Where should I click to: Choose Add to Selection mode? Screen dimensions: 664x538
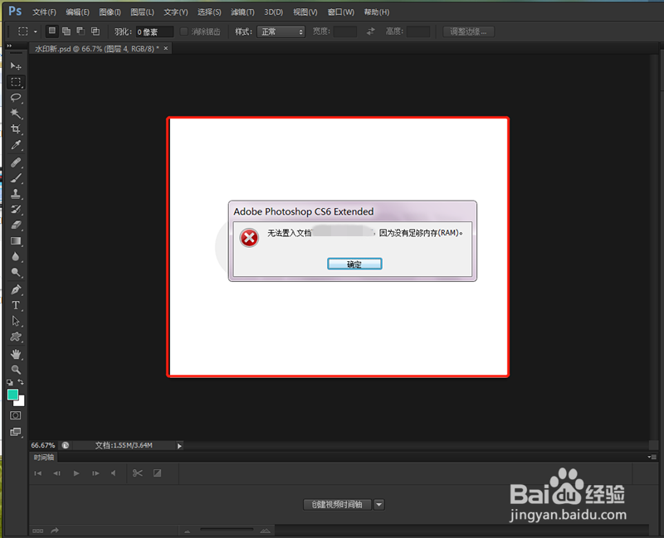point(66,31)
